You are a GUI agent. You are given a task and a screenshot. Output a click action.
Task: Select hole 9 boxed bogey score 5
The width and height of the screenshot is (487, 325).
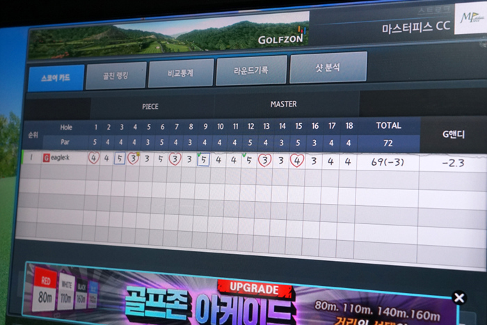[203, 159]
